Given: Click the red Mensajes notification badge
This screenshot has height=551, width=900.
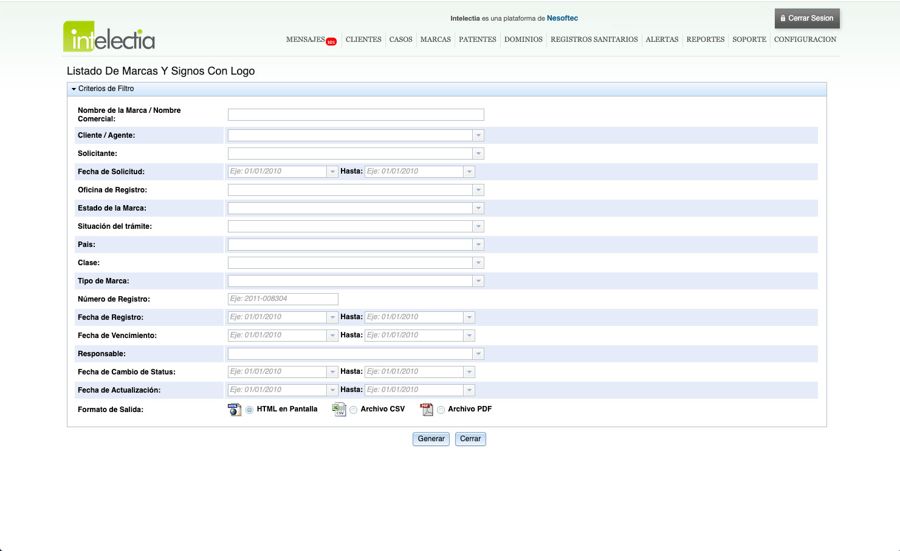Looking at the screenshot, I should [331, 42].
